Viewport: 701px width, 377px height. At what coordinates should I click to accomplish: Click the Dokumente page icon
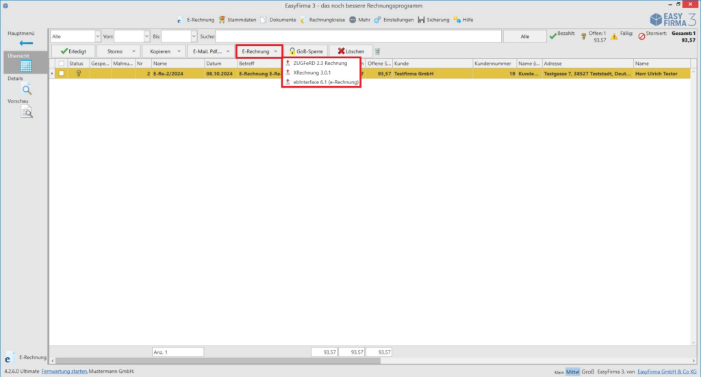[264, 20]
